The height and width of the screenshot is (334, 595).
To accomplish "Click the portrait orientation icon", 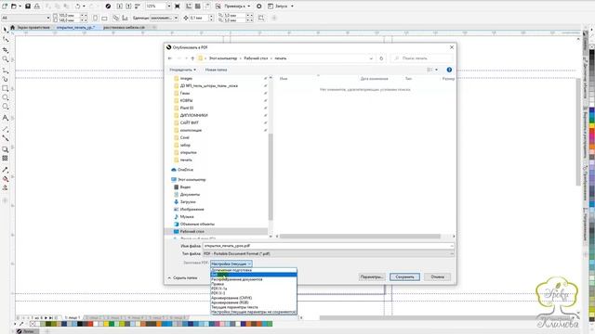I will pyautogui.click(x=95, y=18).
